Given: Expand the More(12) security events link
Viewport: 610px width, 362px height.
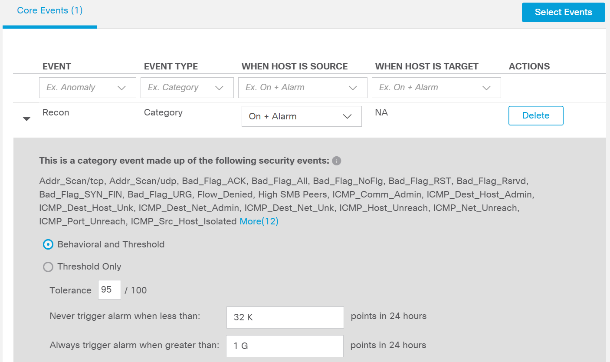Looking at the screenshot, I should pos(259,221).
